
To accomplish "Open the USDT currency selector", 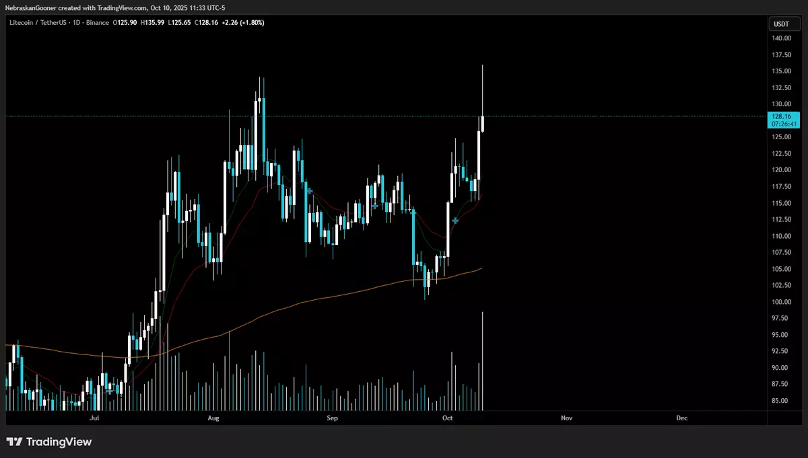I will click(781, 24).
